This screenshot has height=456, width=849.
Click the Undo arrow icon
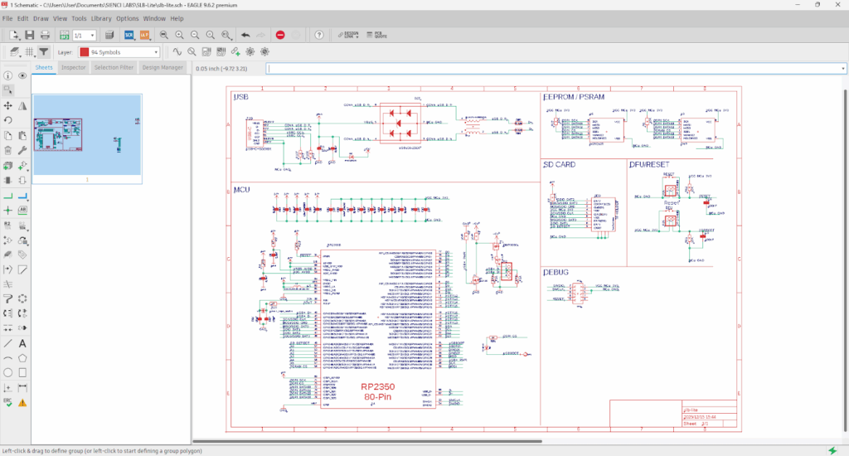[245, 35]
